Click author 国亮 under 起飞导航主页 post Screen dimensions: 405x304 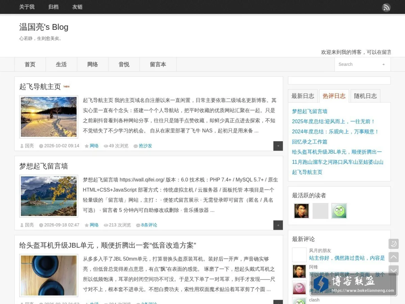[29, 146]
